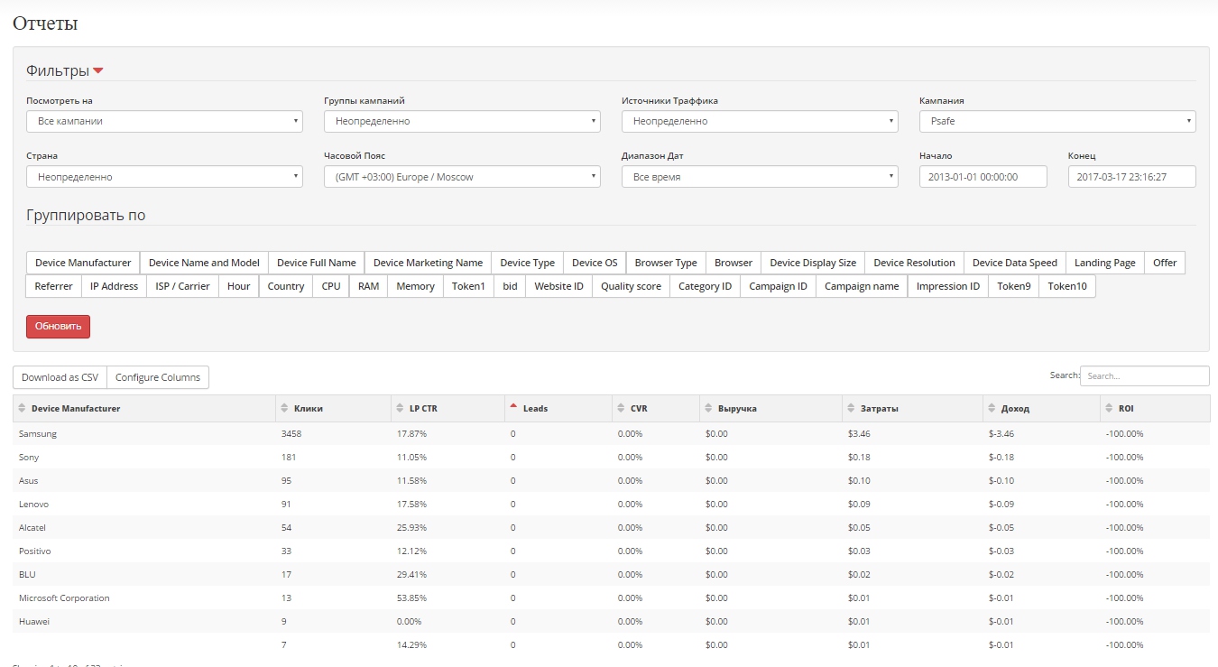Open the Кампания dropdown showing Psafe
The width and height of the screenshot is (1218, 667).
(x=1057, y=121)
